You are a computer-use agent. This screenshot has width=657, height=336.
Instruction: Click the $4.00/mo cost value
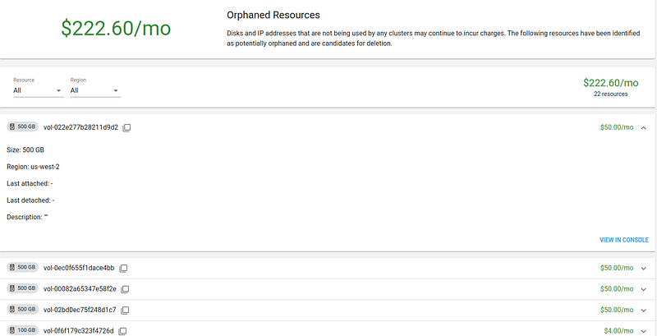pos(618,331)
